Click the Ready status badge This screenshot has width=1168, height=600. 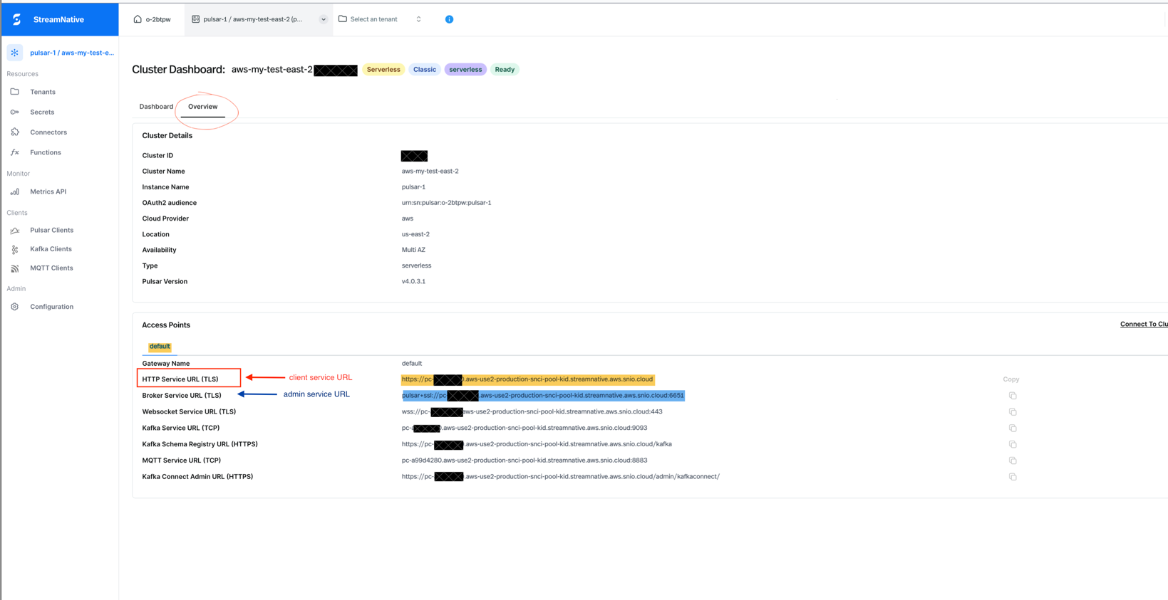[505, 70]
